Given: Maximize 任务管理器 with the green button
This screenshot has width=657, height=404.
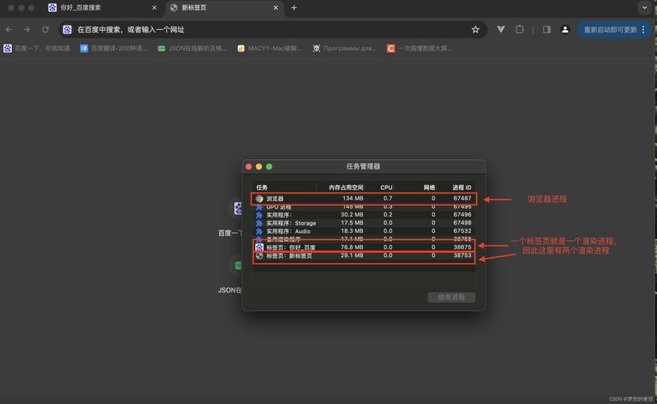Looking at the screenshot, I should (269, 166).
